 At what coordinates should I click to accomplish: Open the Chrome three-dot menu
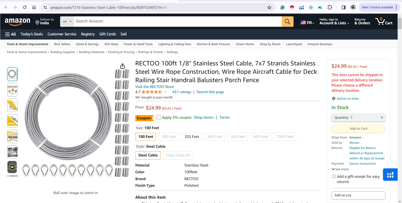point(396,7)
